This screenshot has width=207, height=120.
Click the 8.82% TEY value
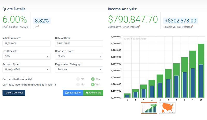coord(42,21)
